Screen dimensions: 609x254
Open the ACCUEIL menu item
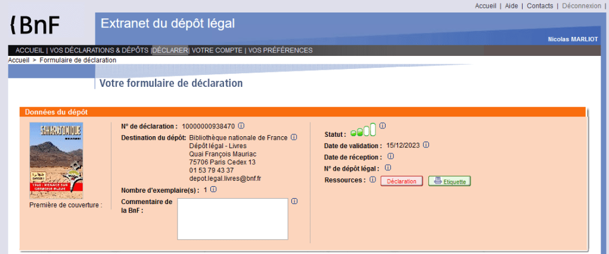30,51
